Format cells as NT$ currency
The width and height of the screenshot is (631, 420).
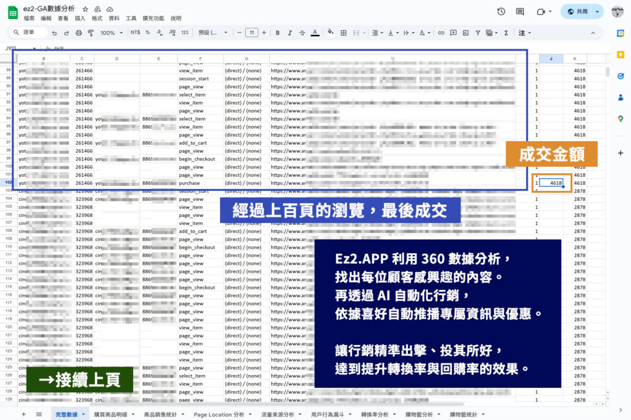point(135,33)
